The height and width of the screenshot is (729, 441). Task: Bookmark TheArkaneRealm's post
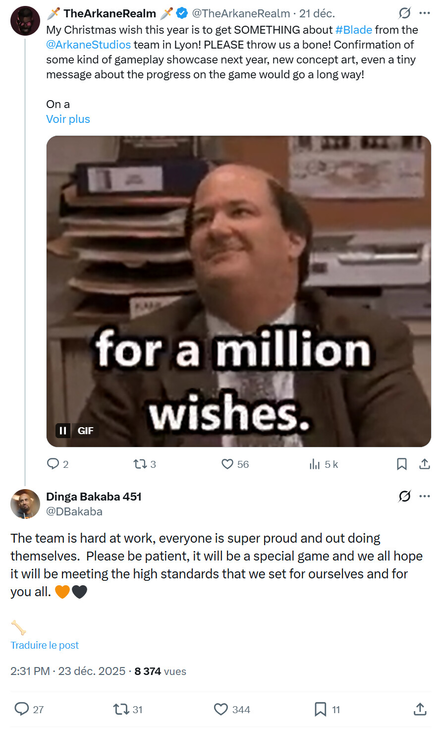(x=402, y=464)
